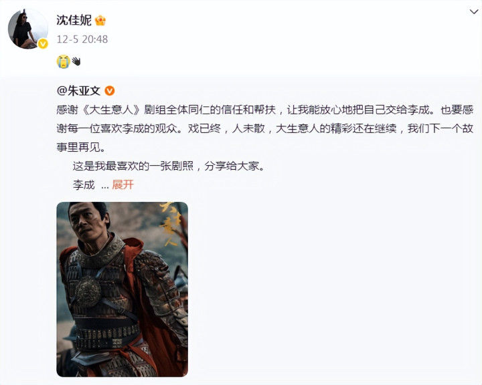Open the post options chevron menu

pos(474,12)
